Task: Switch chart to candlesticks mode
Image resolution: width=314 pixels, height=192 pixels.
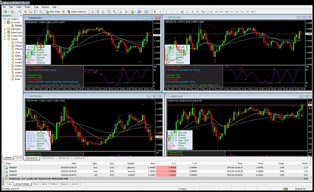Action: (x=98, y=12)
